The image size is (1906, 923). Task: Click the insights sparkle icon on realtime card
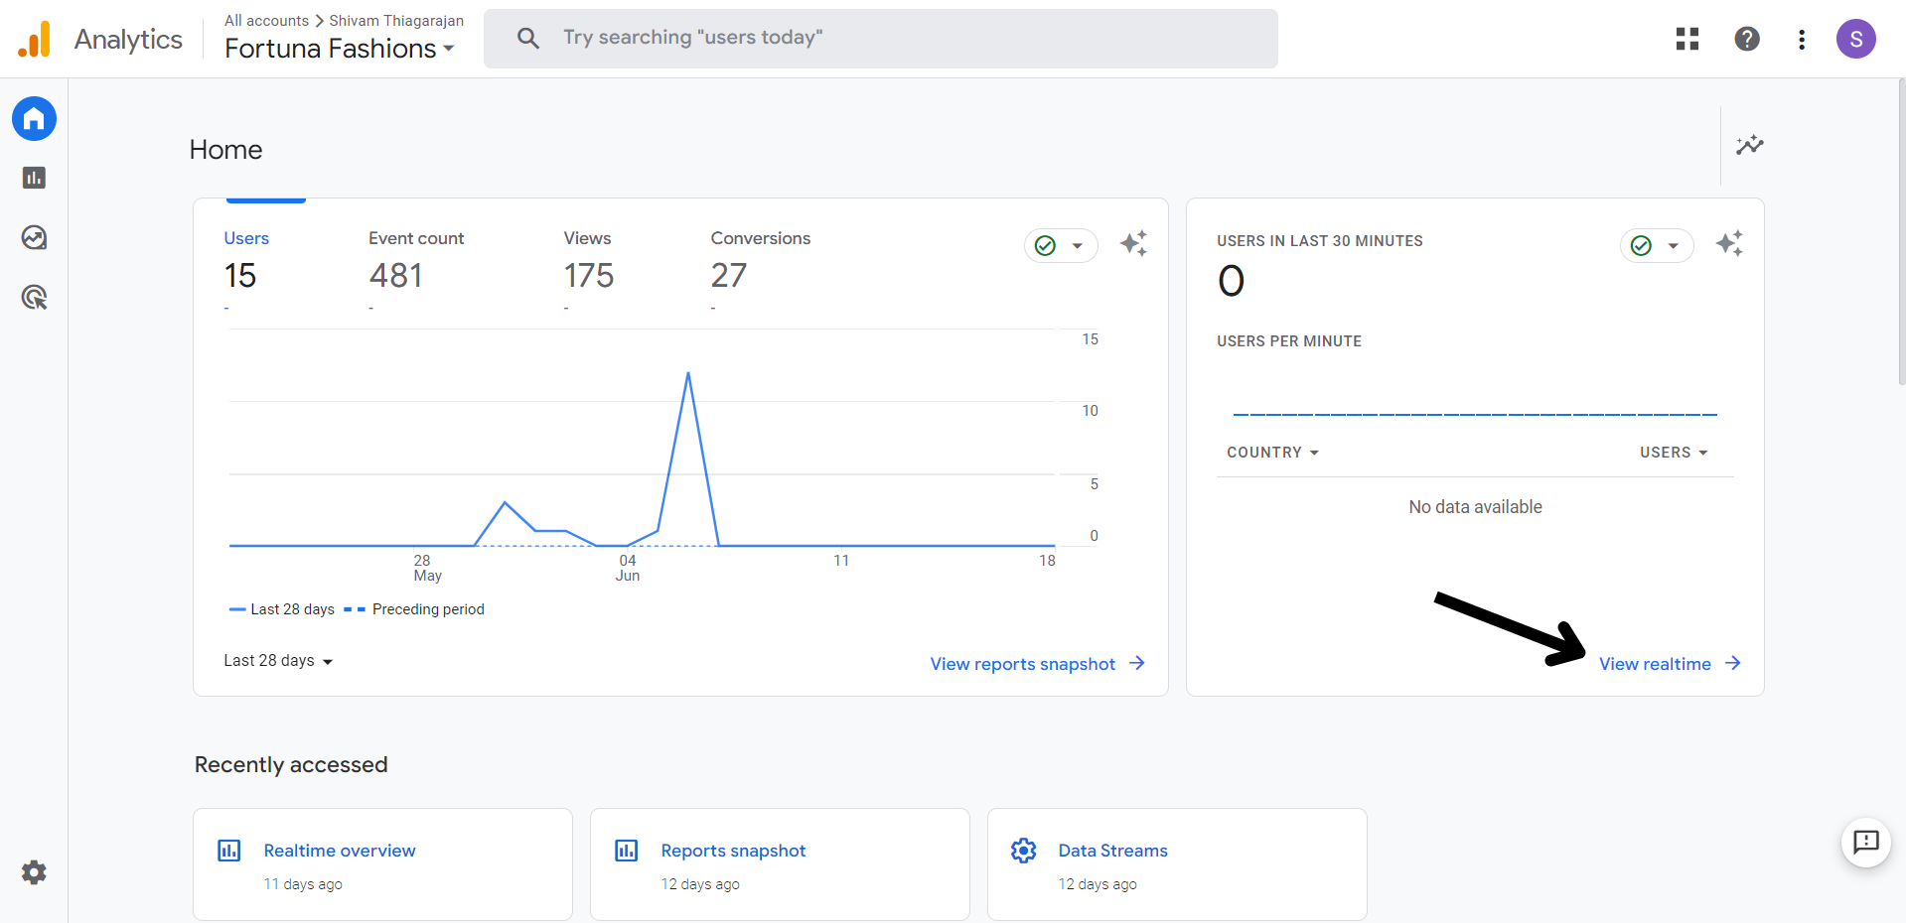[x=1729, y=244]
